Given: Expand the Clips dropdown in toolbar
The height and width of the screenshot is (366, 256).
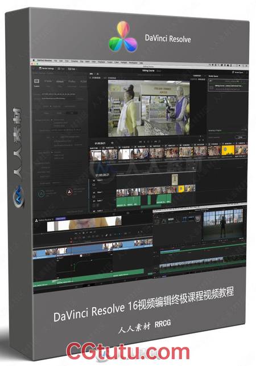Looking at the screenshot, I should tap(72, 69).
